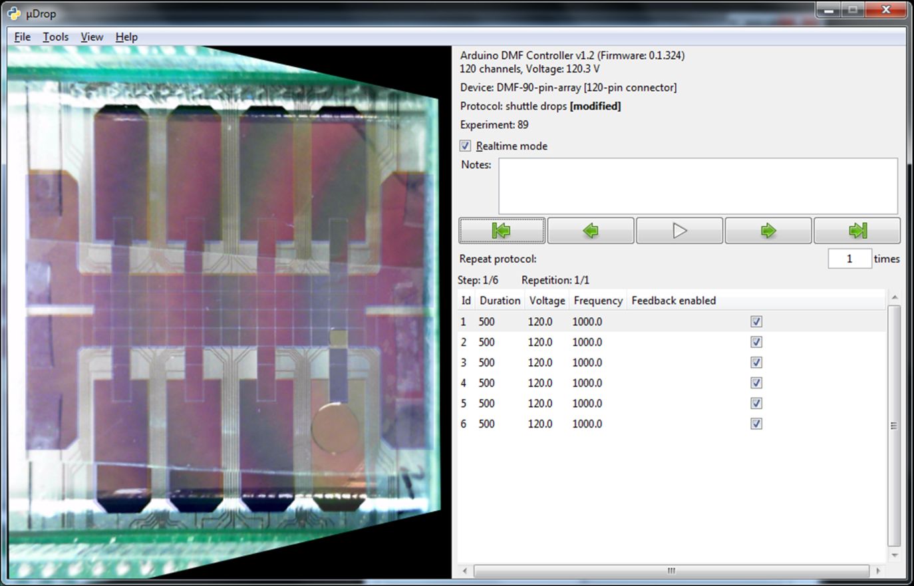This screenshot has width=914, height=586.
Task: Uncheck Feedback enabled for step 1
Action: (756, 321)
